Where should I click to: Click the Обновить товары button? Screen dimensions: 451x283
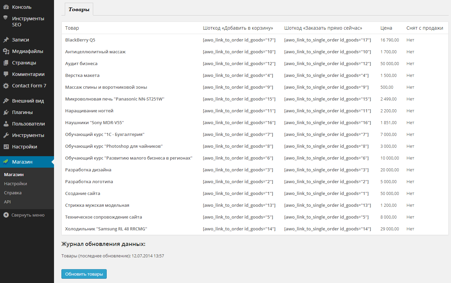(x=84, y=274)
